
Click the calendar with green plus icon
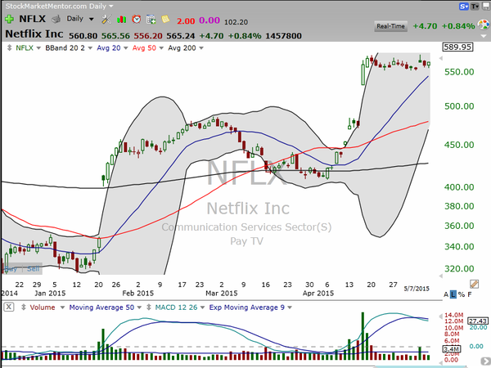(x=151, y=20)
